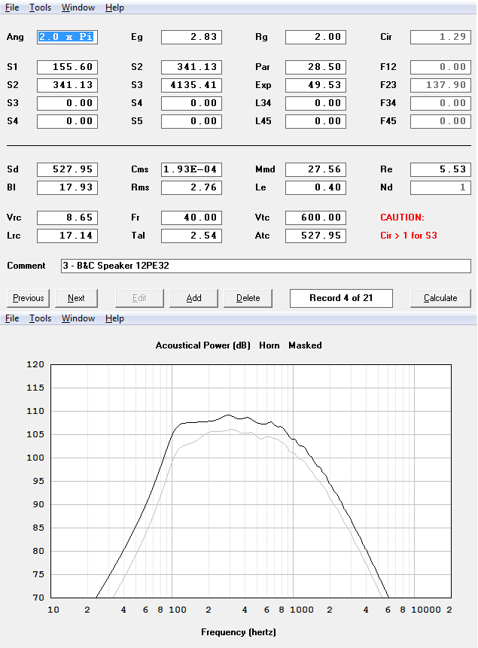The image size is (478, 648).
Task: Click the F12 field
Action: [x=440, y=67]
